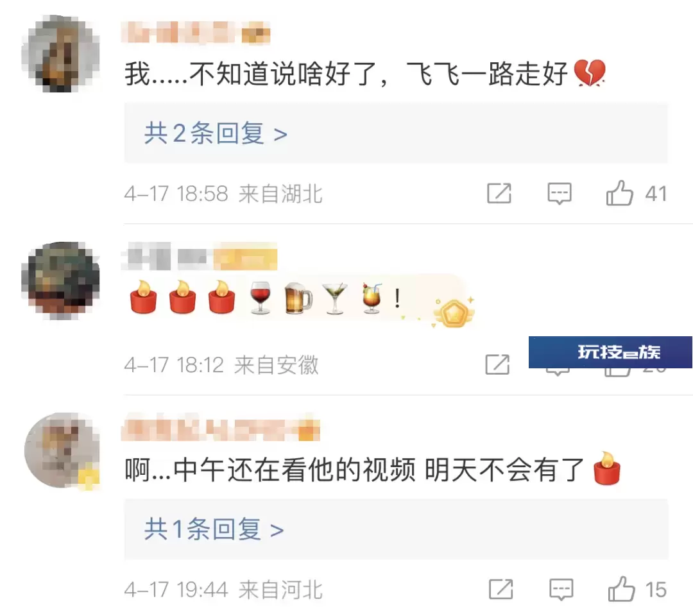Expand 共1条回复 replies
Viewport: 693px width, 607px height.
(x=214, y=529)
